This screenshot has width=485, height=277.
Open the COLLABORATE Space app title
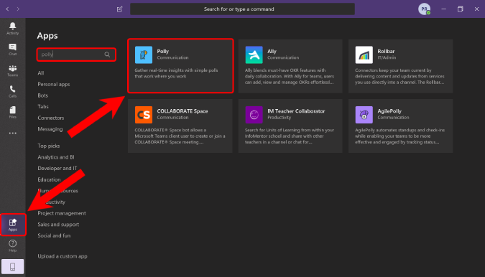183,111
